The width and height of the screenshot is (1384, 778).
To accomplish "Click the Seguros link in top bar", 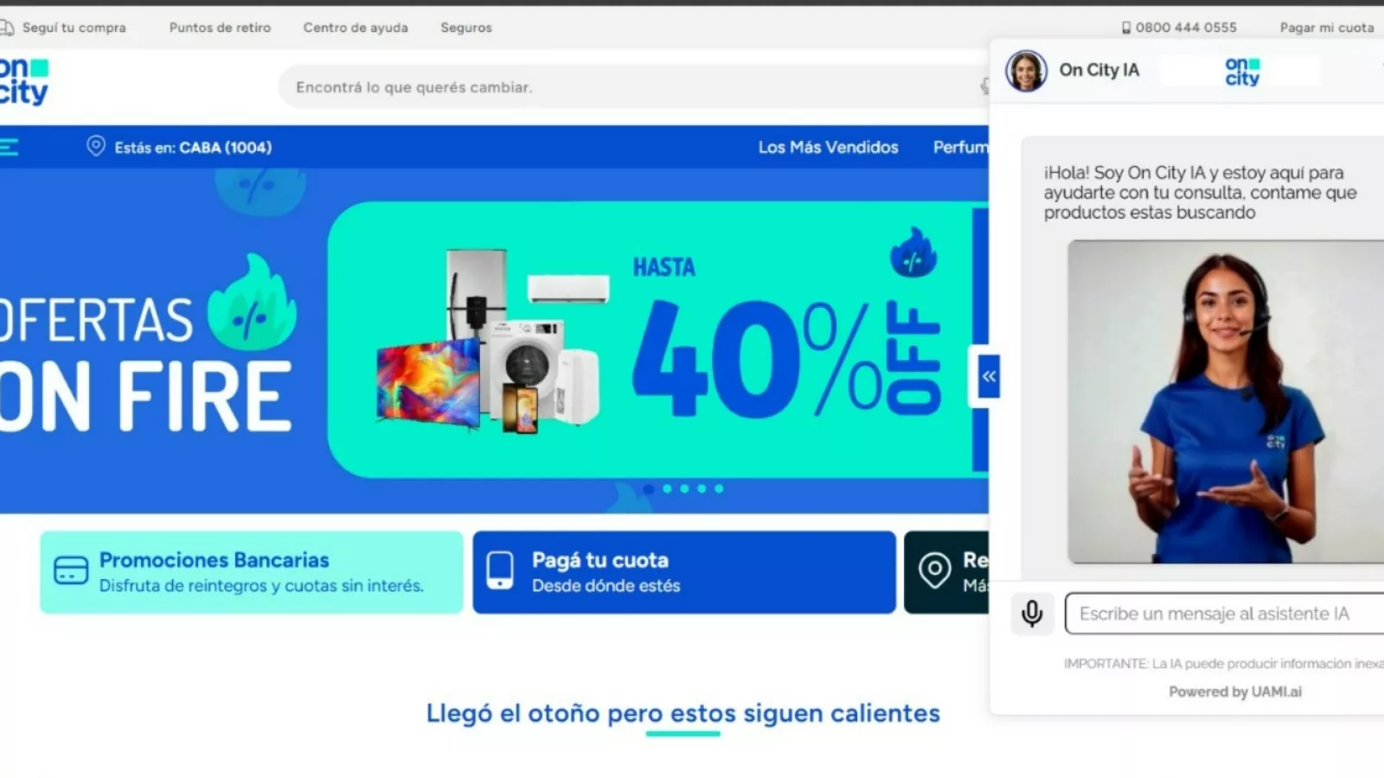I will pyautogui.click(x=466, y=28).
